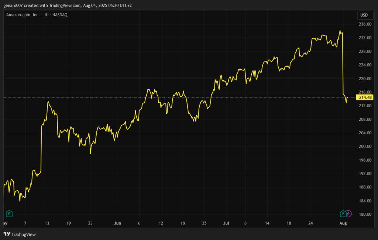Click the yellow 214.48 current price label
The width and height of the screenshot is (378, 240).
[365, 97]
